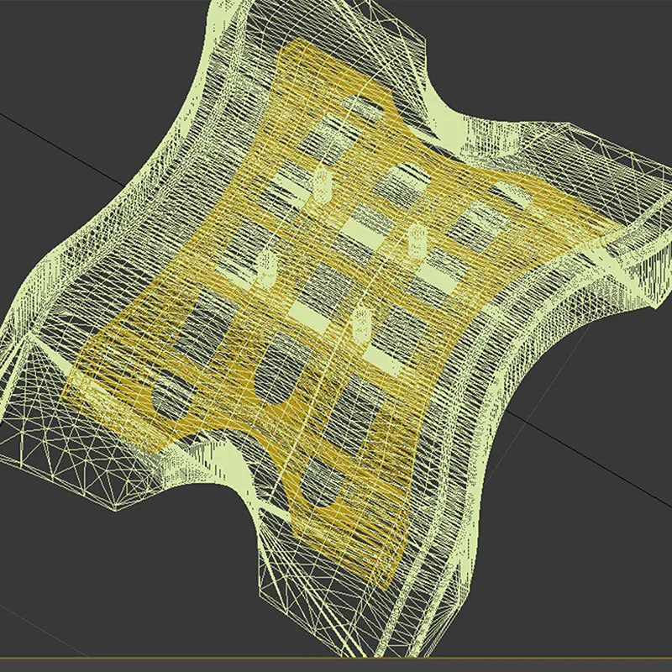Screen dimensions: 672x672
Task: Click the rounded opening near the right corner
Action: (514, 194)
